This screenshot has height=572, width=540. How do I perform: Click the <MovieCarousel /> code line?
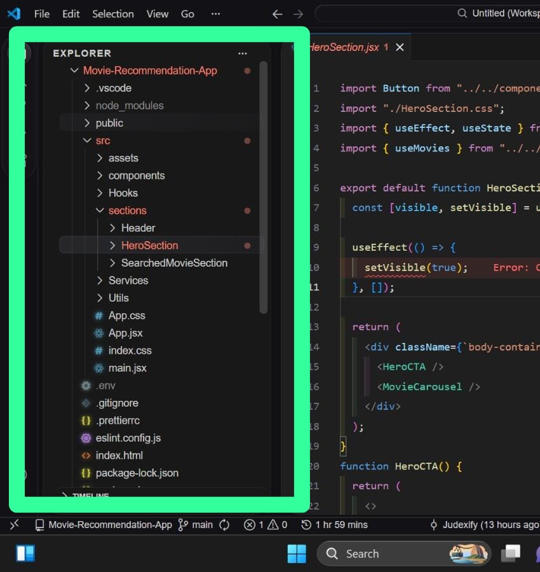click(x=429, y=387)
